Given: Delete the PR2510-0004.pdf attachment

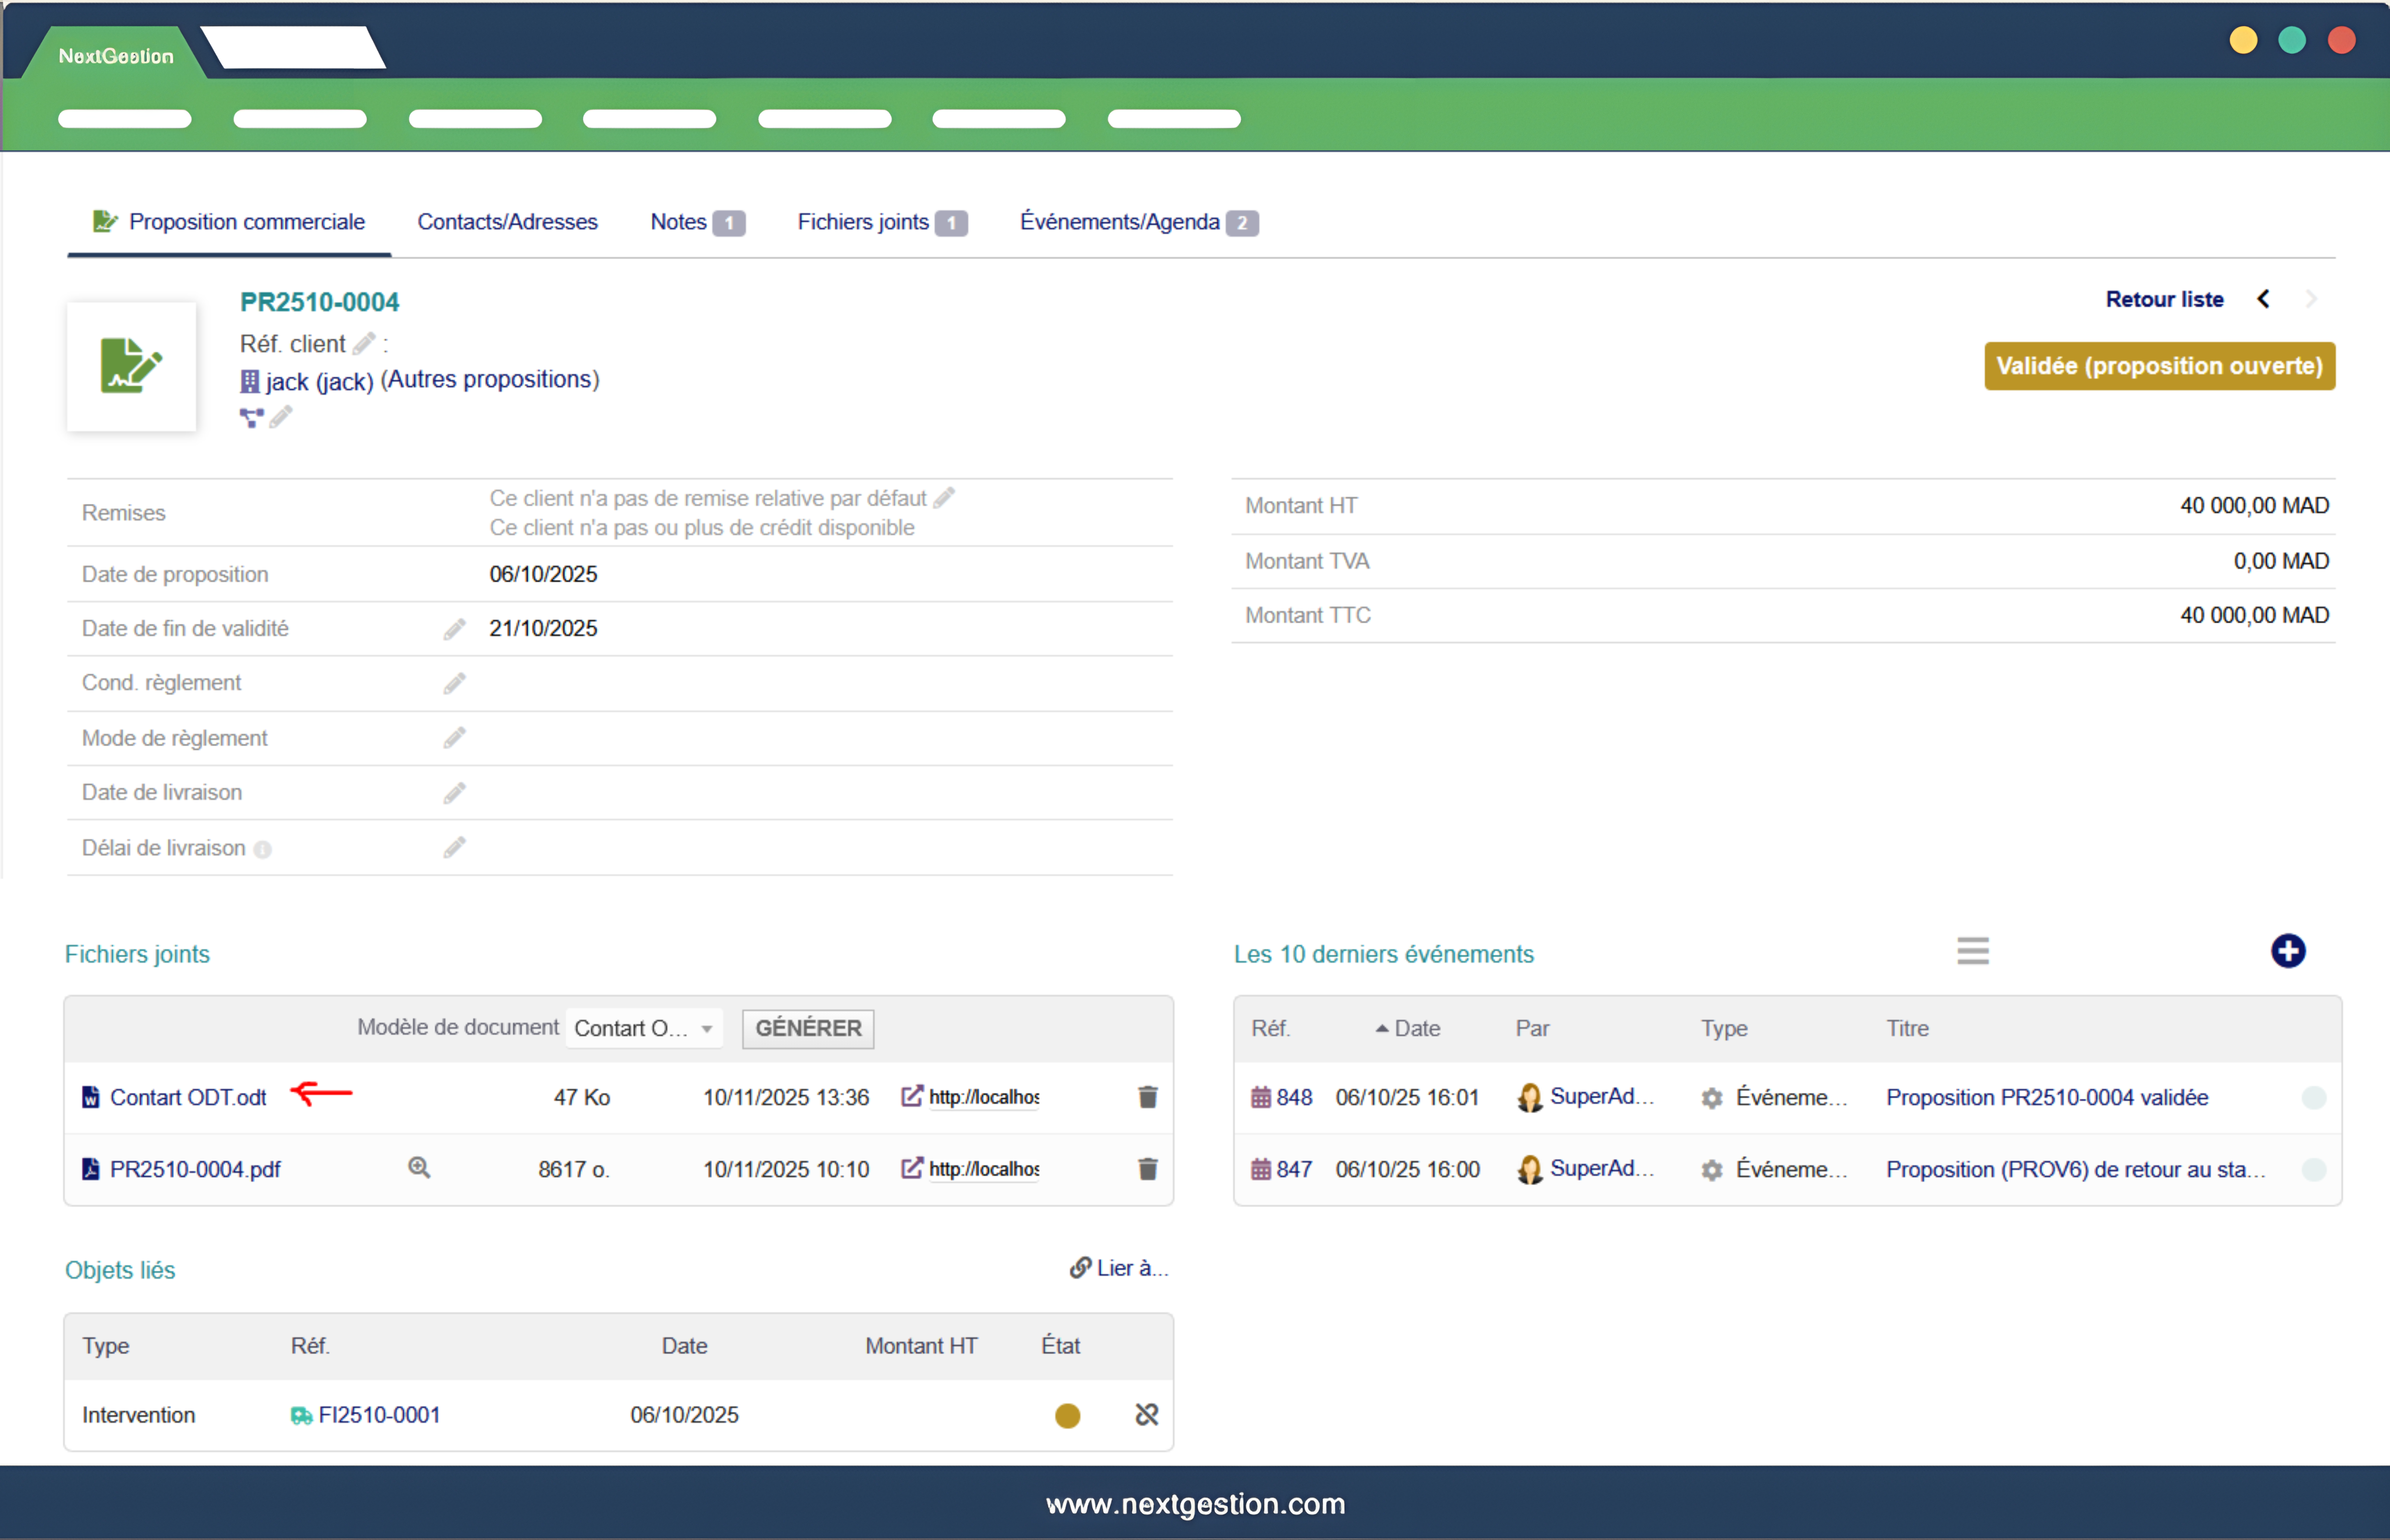Looking at the screenshot, I should tap(1147, 1169).
